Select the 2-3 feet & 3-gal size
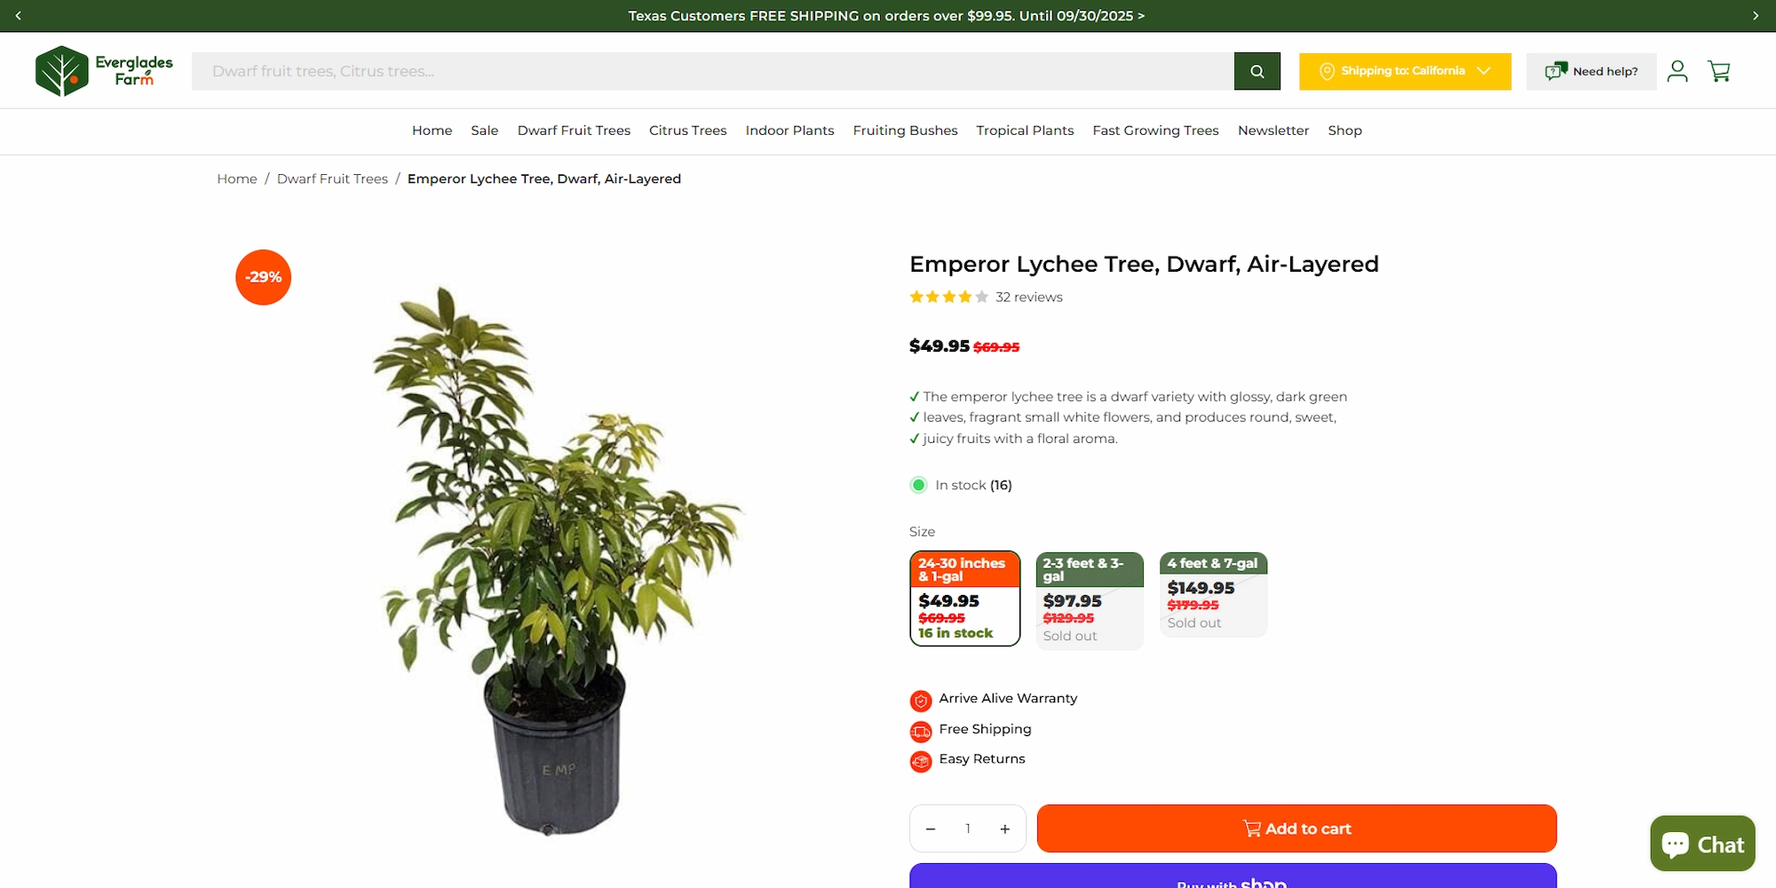This screenshot has height=888, width=1776. pyautogui.click(x=1090, y=600)
